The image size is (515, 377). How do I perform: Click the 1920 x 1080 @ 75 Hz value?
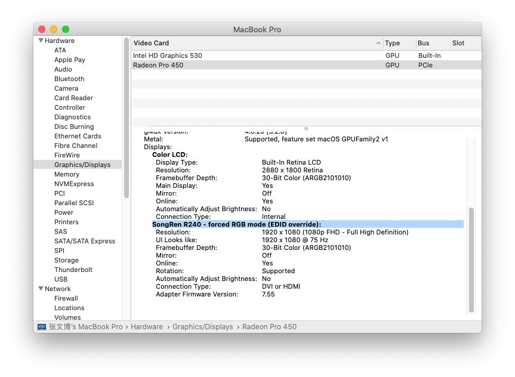[x=295, y=240]
